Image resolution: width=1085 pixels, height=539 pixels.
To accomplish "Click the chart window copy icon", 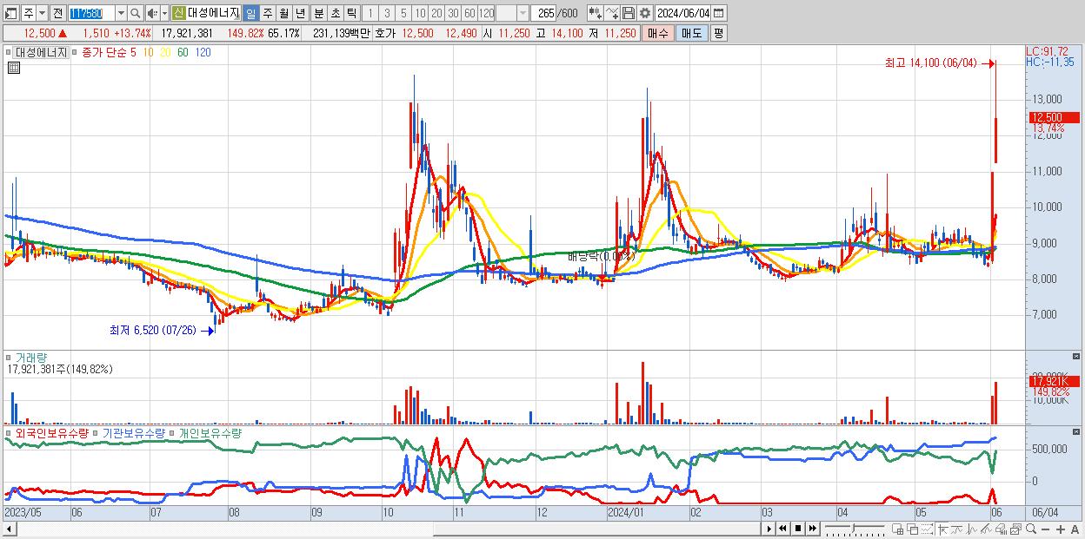I will pos(1015,529).
